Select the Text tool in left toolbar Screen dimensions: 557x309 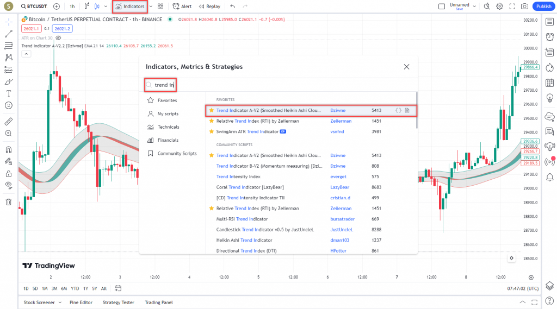[x=8, y=93]
